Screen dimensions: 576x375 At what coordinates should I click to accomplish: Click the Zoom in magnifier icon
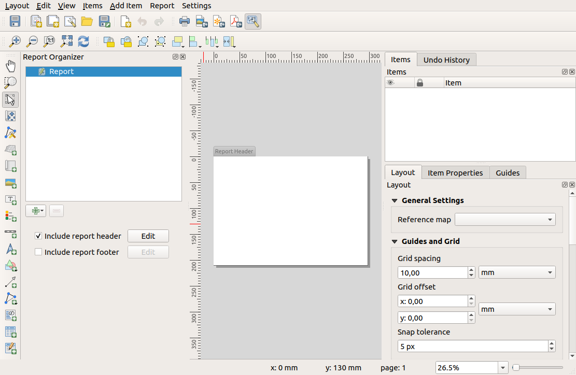[x=15, y=41]
